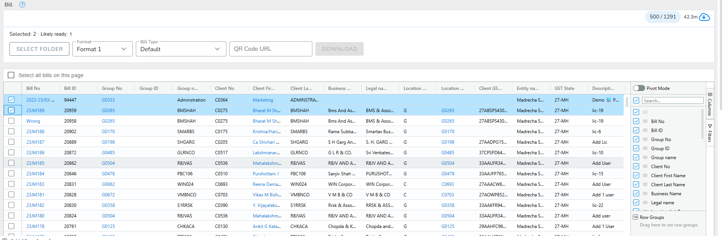Screen dimensions: 724x240
Task: Uncheck the row checkbox for bill 23JM189
Action: [11, 110]
